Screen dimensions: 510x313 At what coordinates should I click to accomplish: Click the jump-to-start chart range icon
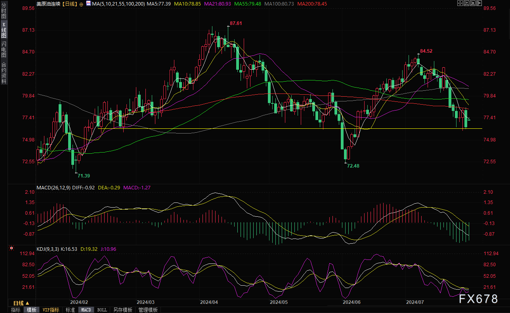click(466, 4)
